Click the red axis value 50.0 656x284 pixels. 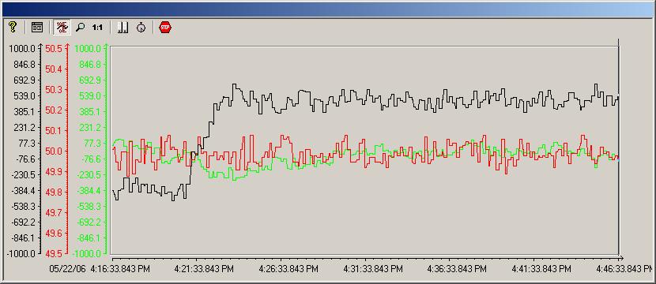(54, 151)
